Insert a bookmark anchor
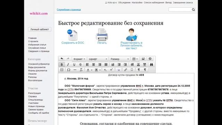The image size is (222, 125). tap(132, 70)
